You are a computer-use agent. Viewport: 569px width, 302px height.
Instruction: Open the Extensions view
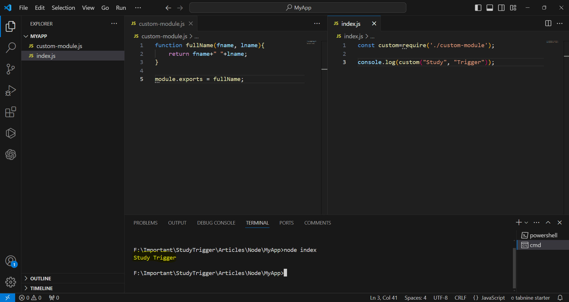tap(11, 112)
